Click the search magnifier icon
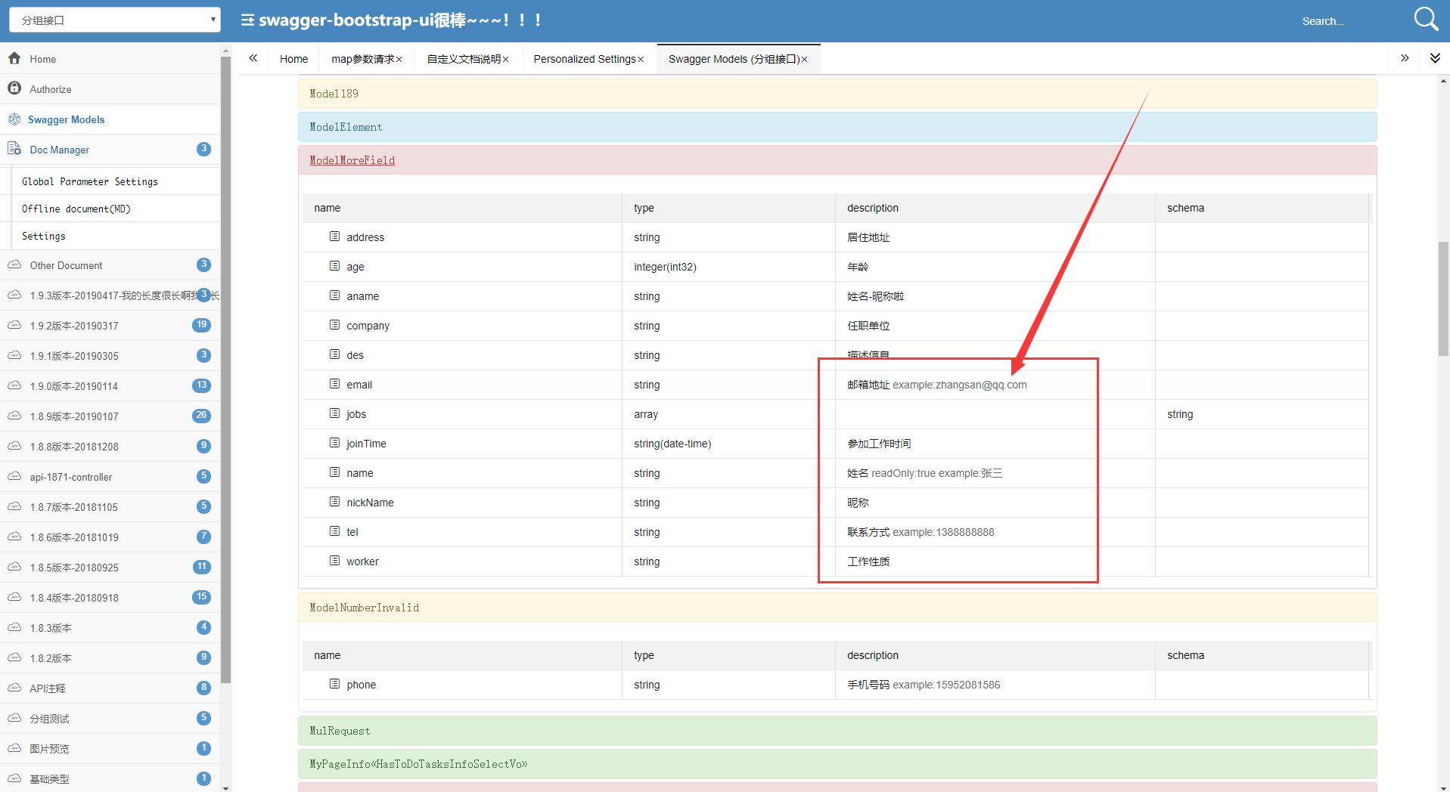Screen dimensions: 1450x792 coord(1426,19)
